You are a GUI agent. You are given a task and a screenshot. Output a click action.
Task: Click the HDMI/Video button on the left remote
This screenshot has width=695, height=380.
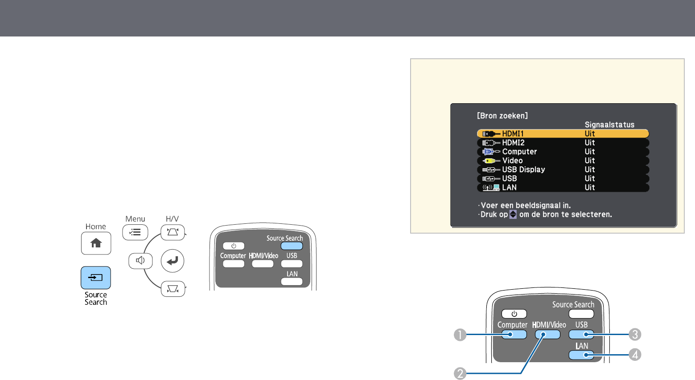[263, 263]
